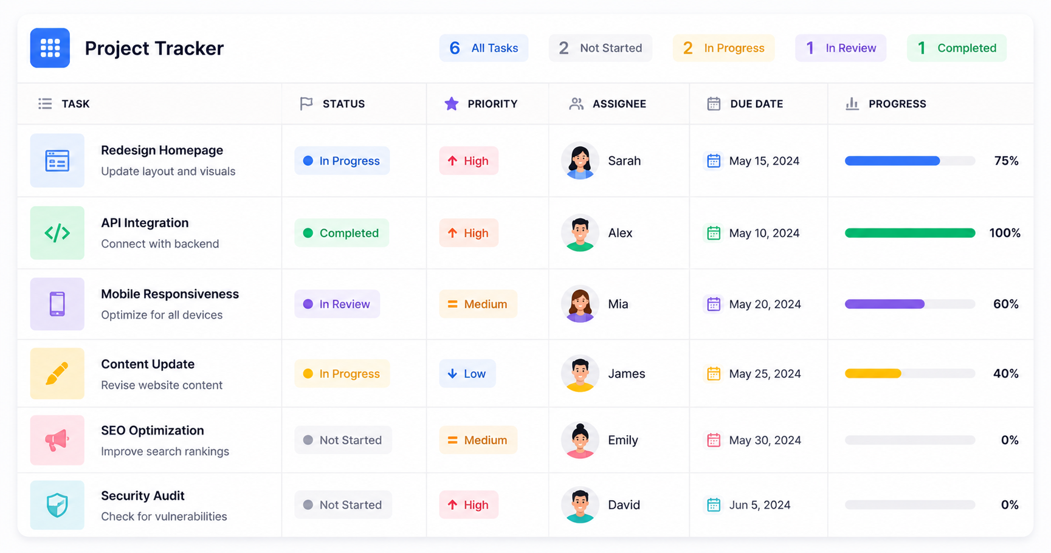Open Sarah's avatar

tap(580, 161)
